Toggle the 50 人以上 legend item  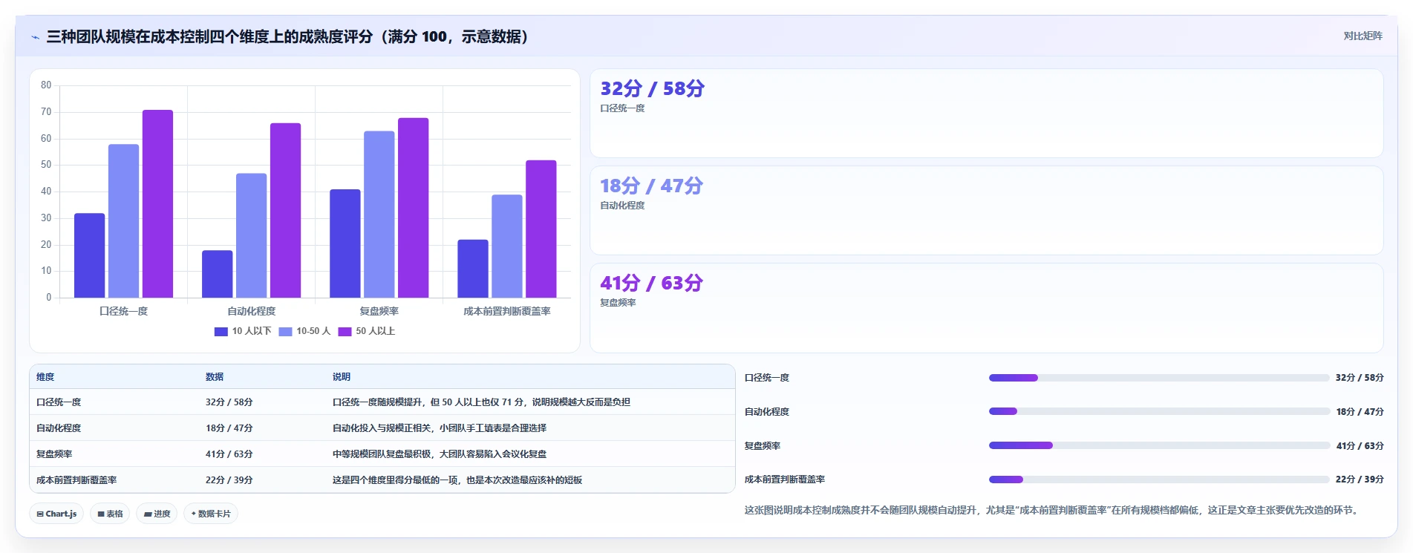click(x=367, y=331)
